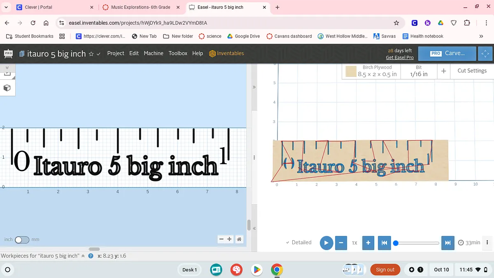This screenshot has height=278, width=494.
Task: Click the zoom in plus button on canvas
Action: tap(229, 239)
